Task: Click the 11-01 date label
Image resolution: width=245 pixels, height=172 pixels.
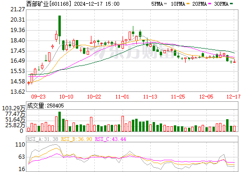Action: (122, 97)
